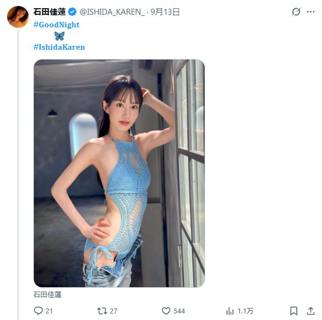The height and width of the screenshot is (320, 322).
Task: Click the 石田佳蓮 caption below the photo
Action: coord(47,294)
